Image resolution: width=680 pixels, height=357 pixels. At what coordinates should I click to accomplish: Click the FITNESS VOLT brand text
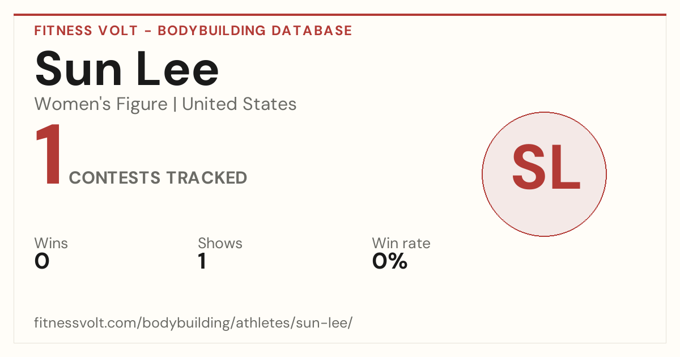pos(86,31)
